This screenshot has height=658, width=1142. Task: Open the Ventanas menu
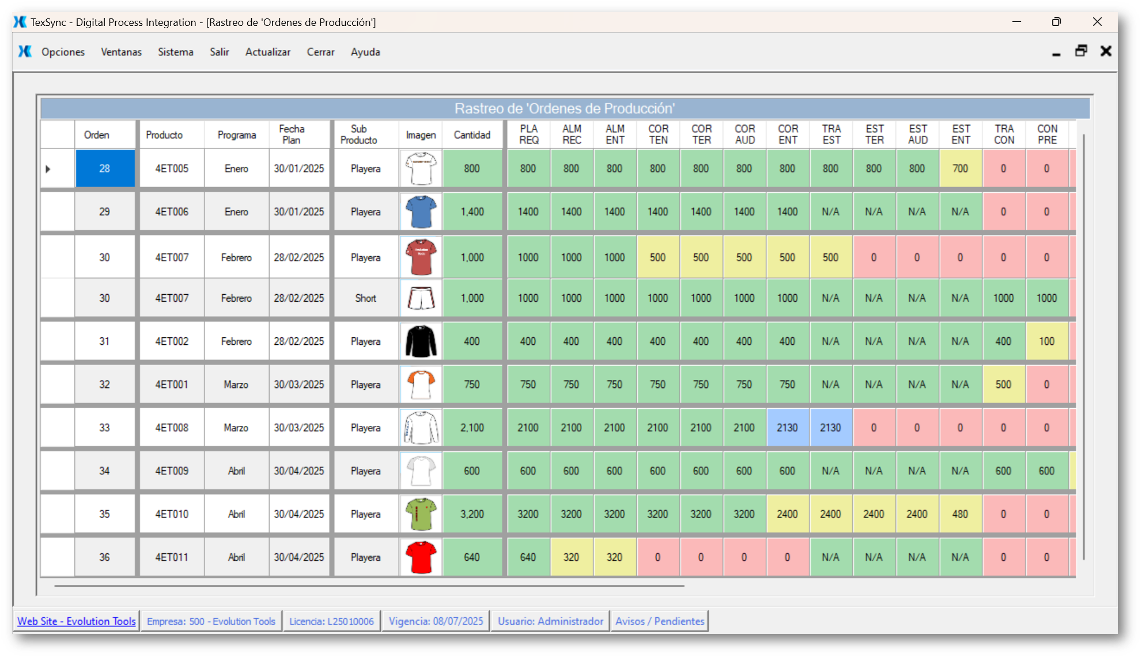click(121, 52)
